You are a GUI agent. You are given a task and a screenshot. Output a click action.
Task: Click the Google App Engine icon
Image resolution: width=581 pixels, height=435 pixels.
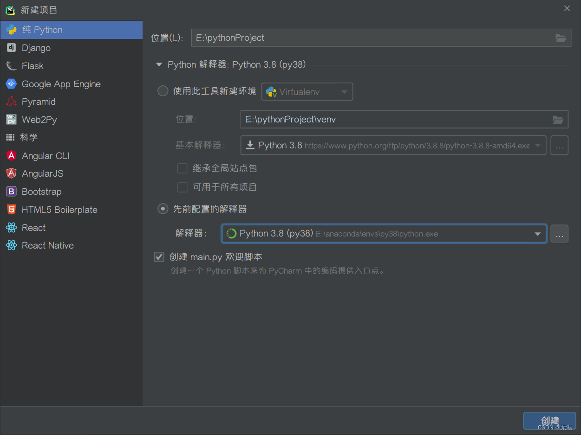point(11,84)
